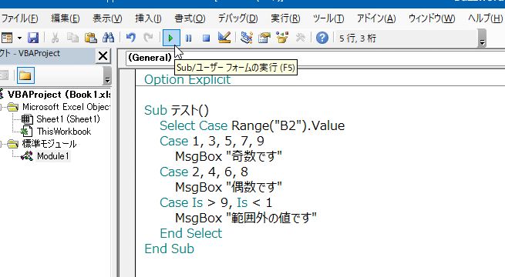Viewport: 505px width, 277px height.
Task: Click 'MsgBox "奇数です"' code line
Action: pos(228,156)
